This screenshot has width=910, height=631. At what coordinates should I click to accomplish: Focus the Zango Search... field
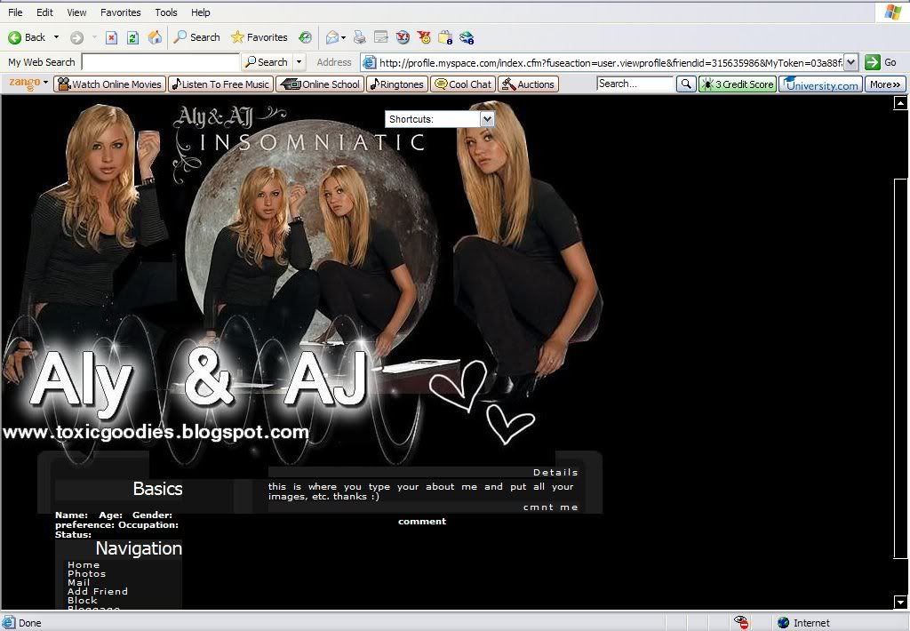pos(635,84)
